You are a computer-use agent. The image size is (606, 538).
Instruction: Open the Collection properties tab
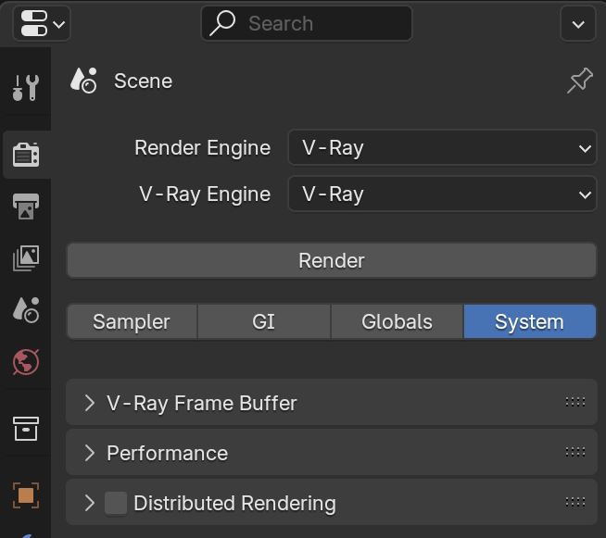click(26, 429)
